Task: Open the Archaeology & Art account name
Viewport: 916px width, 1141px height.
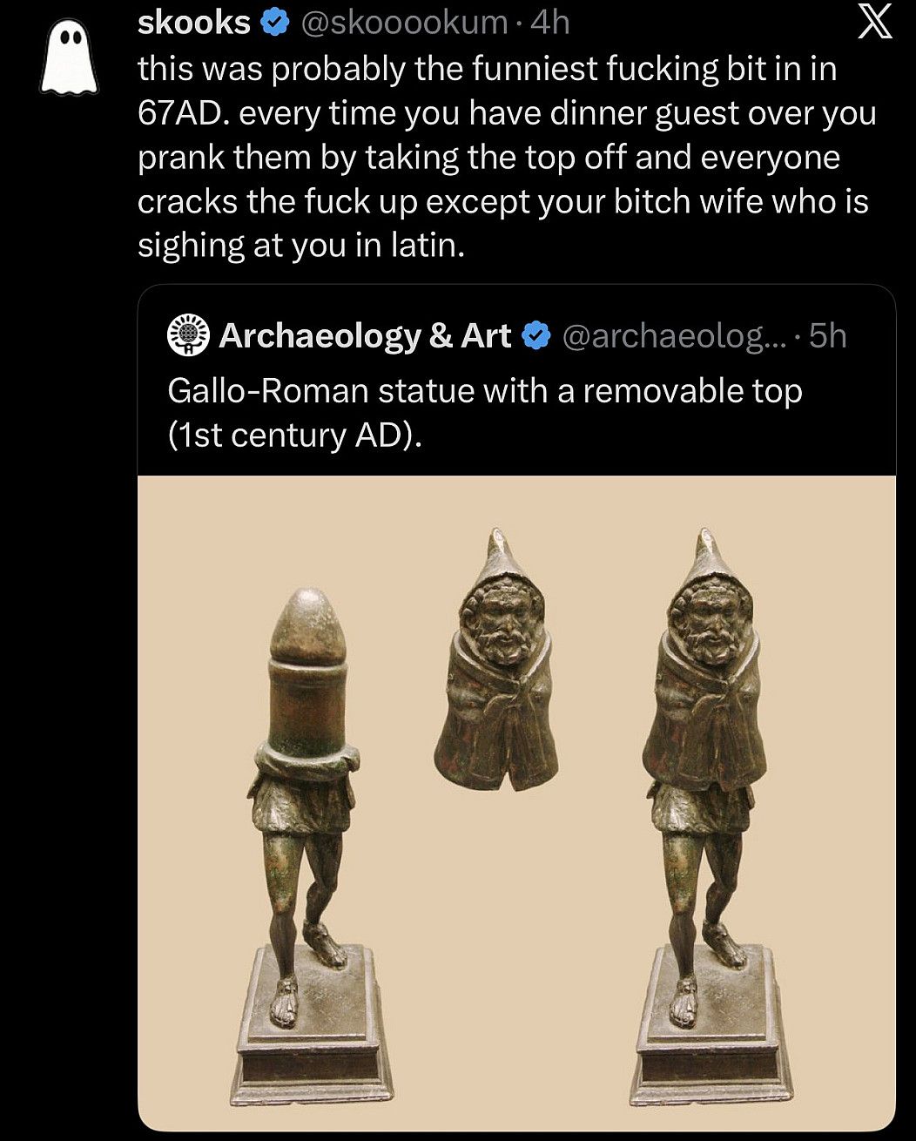Action: (x=364, y=334)
